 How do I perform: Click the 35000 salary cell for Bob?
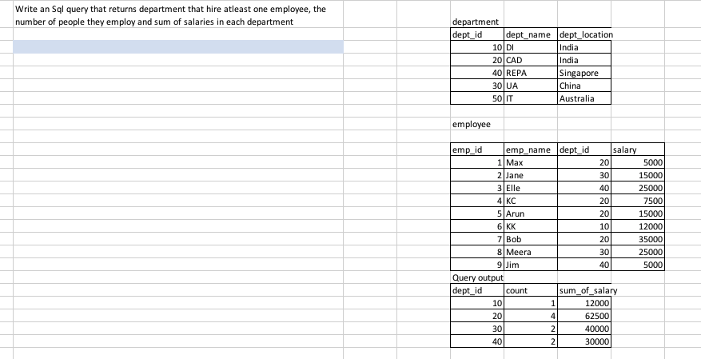click(638, 240)
